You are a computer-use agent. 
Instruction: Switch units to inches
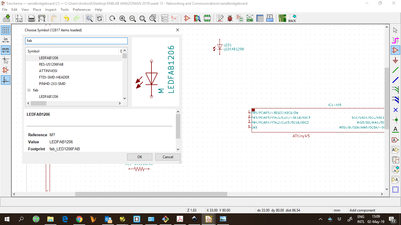click(x=6, y=40)
